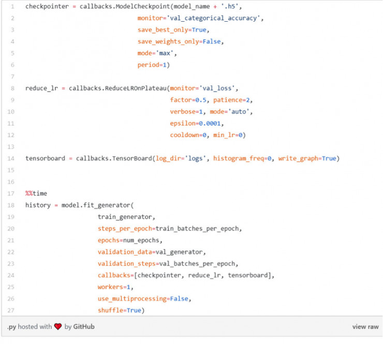Click 'validation_data=val_generator' line
This screenshot has height=344, width=383.
click(x=150, y=252)
